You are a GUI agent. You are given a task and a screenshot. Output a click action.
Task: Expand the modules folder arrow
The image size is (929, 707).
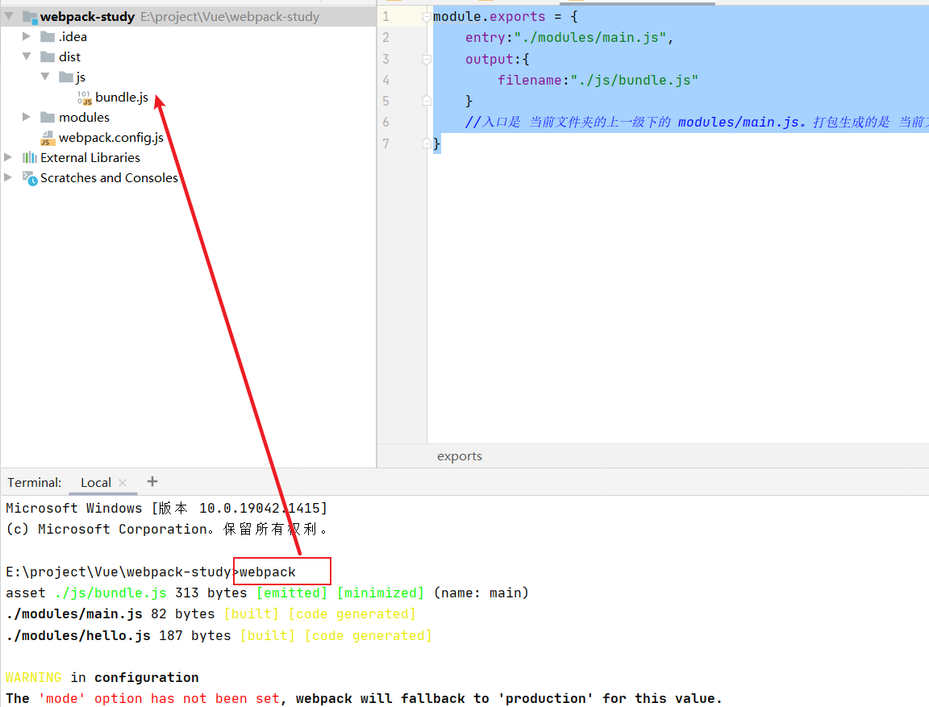26,117
